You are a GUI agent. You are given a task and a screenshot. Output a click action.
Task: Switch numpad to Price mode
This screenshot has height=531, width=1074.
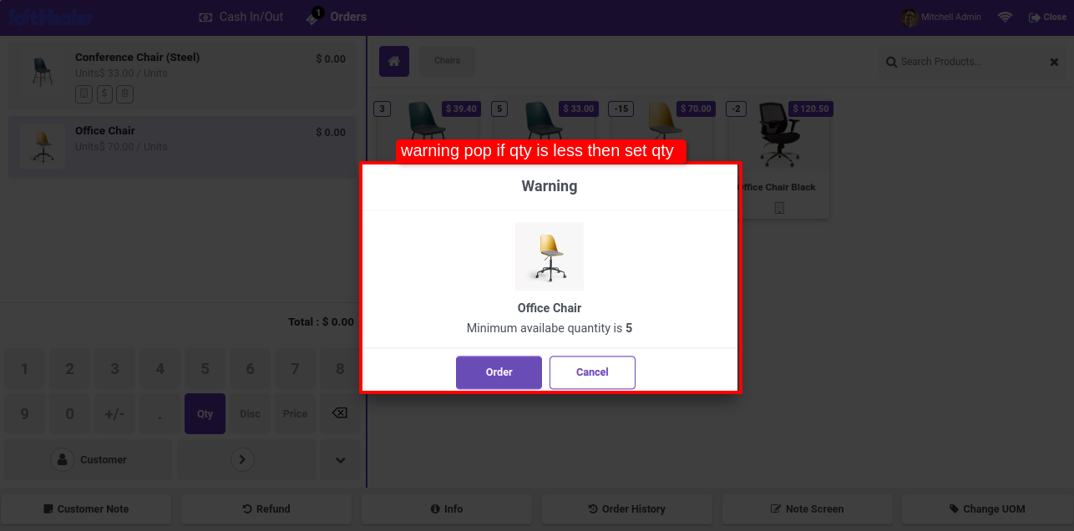[295, 413]
